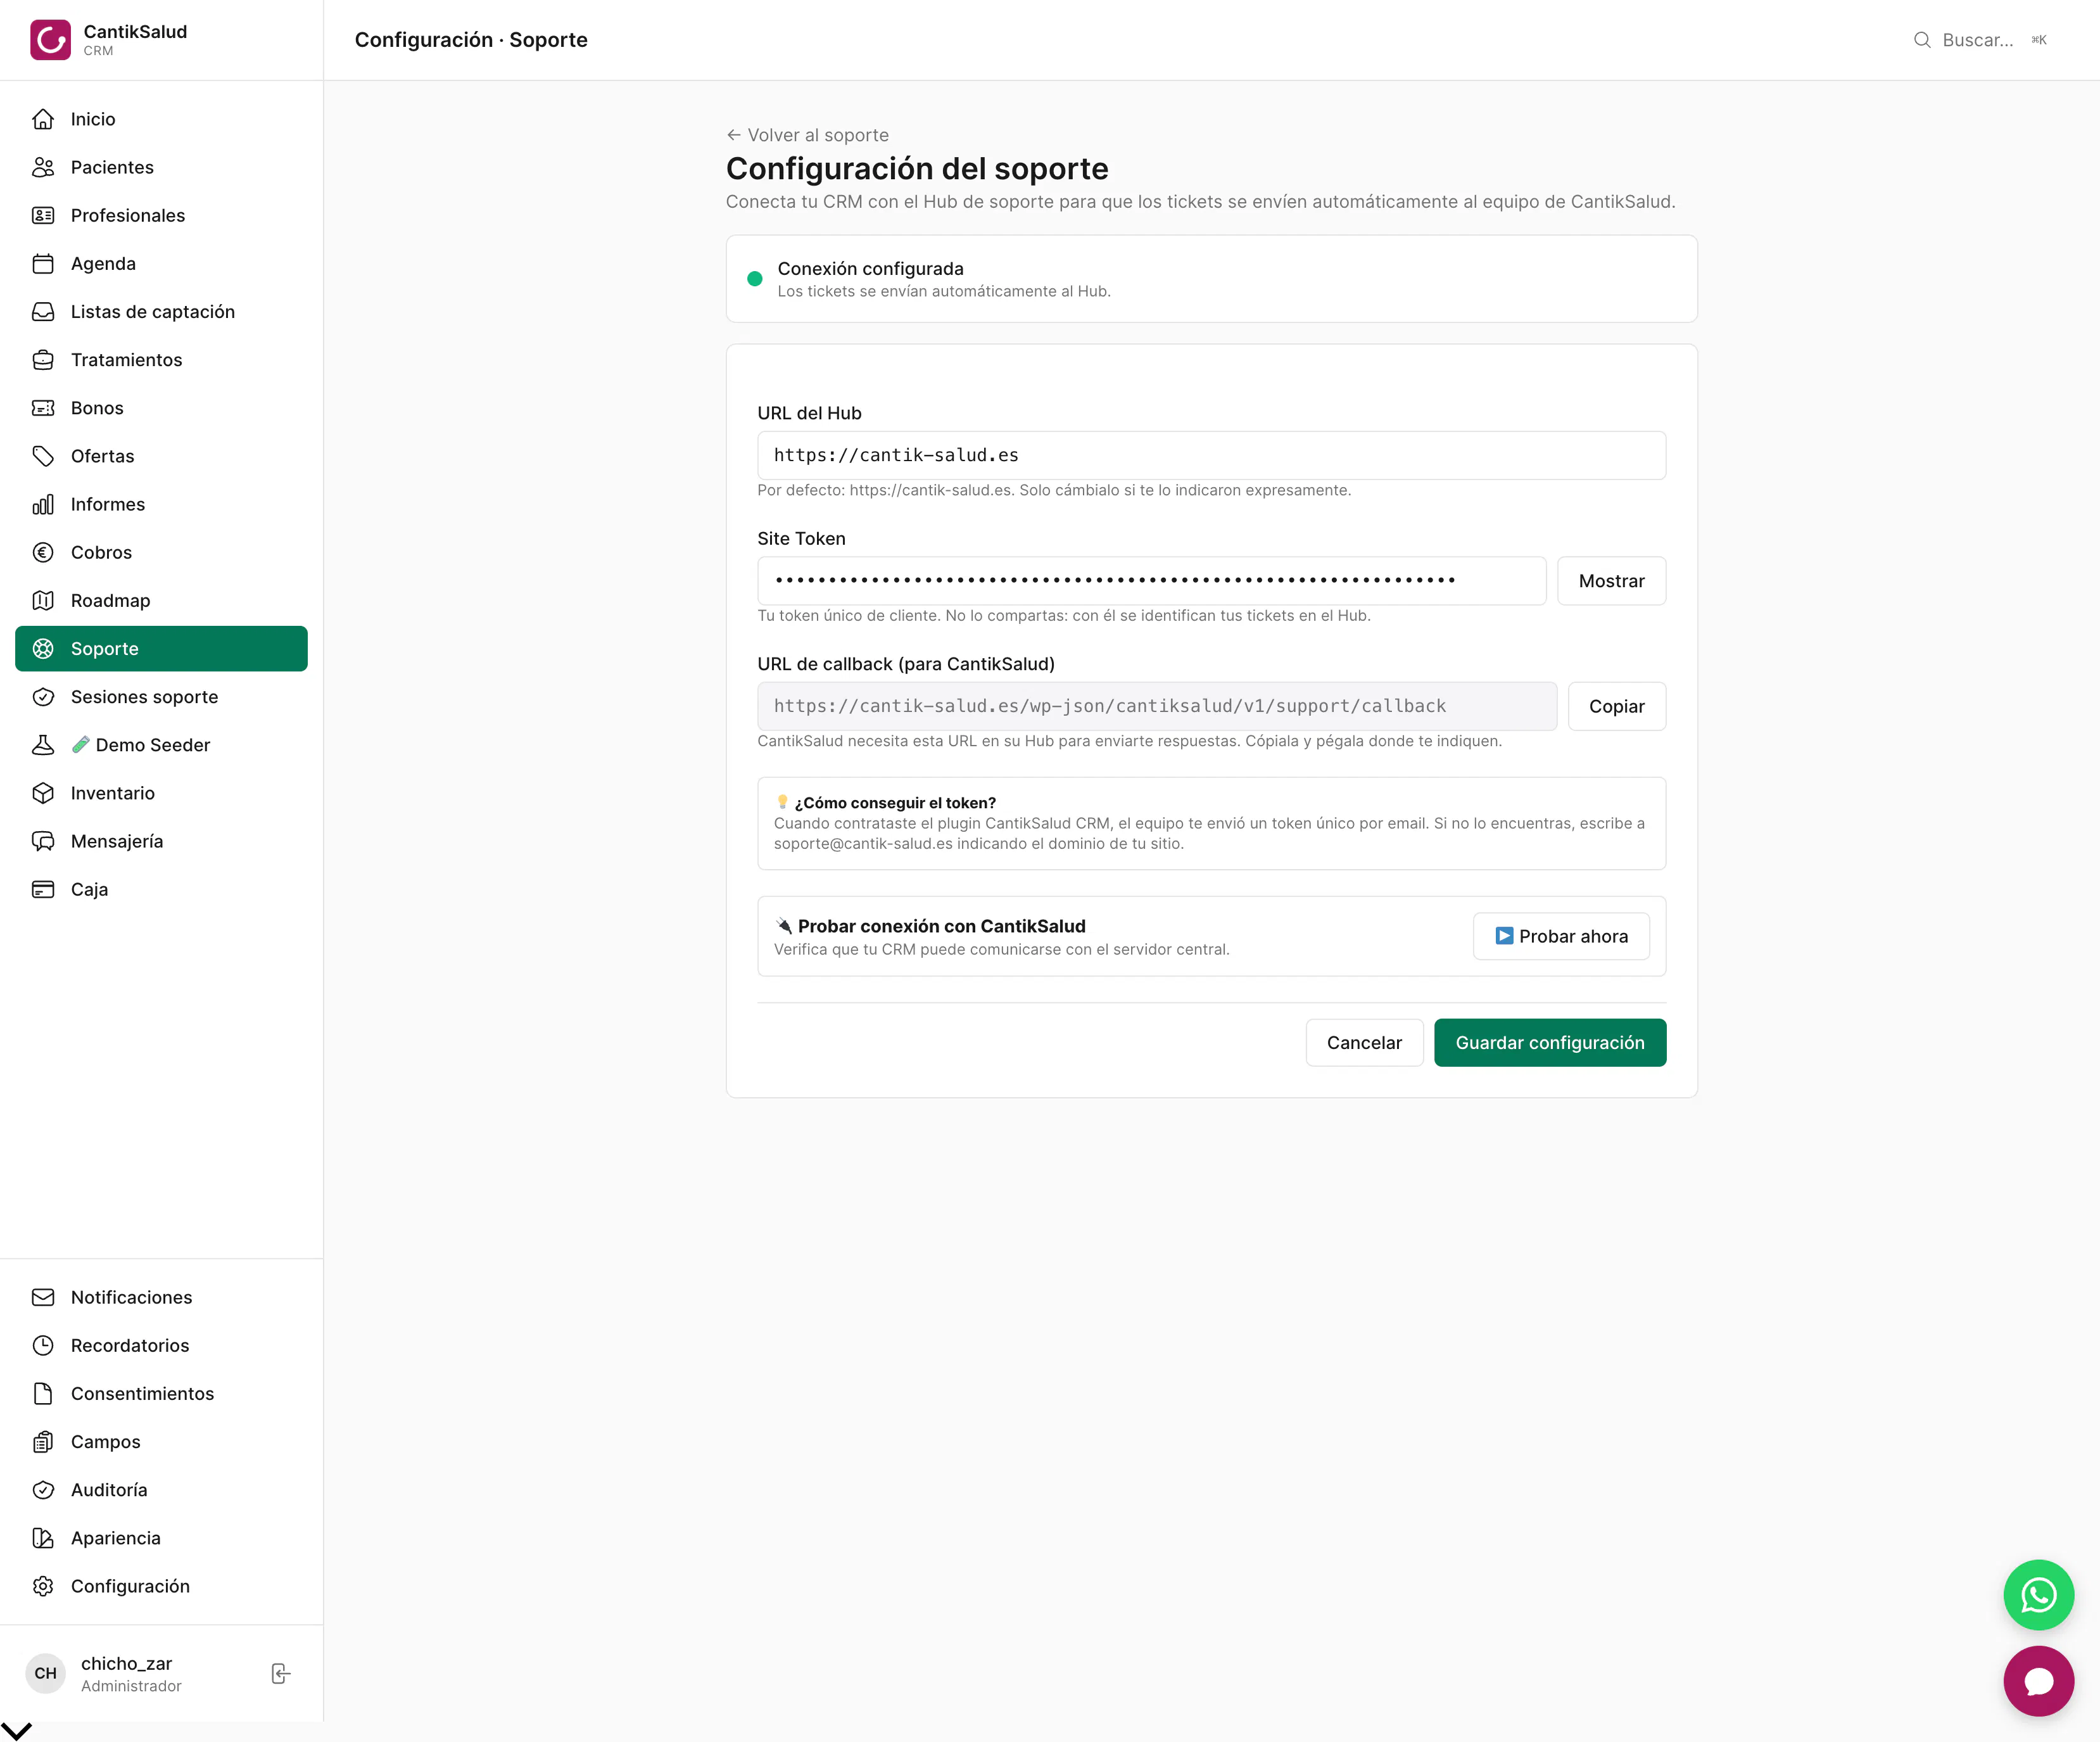Click the Campos clipboard icon
The width and height of the screenshot is (2100, 1742).
(x=43, y=1441)
